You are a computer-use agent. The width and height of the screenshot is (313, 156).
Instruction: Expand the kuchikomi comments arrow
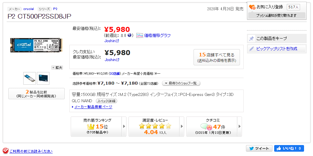(240, 126)
